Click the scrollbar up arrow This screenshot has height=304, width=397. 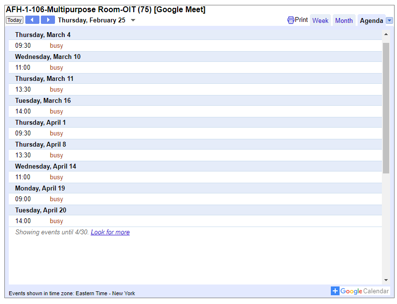click(386, 34)
